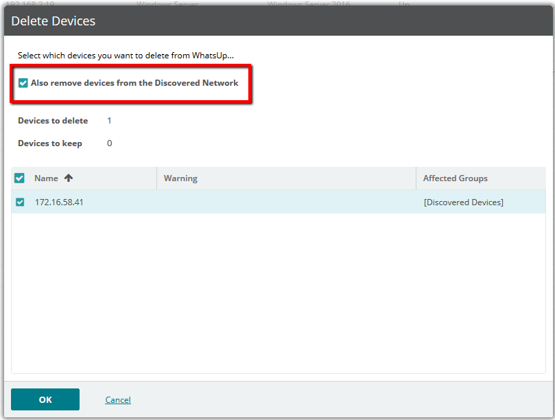555x420 pixels.
Task: Sort by the Warning column header
Action: click(x=180, y=178)
